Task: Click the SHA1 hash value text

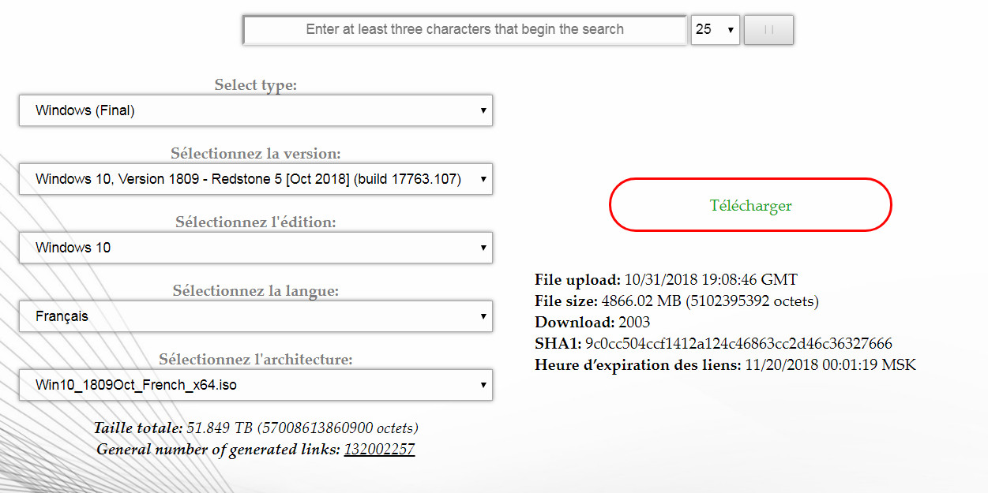Action: 738,344
